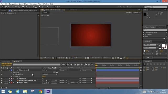Select the Horizontal Type tool
Viewport: 168px width, 94px height.
pyautogui.click(x=29, y=7)
